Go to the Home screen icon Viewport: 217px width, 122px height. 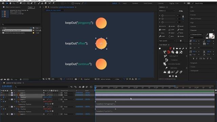pyautogui.click(x=3, y=3)
